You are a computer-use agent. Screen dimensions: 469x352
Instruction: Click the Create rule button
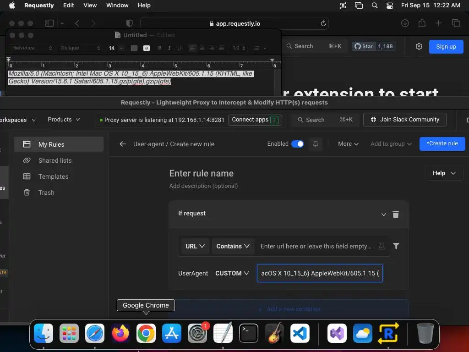(x=442, y=143)
